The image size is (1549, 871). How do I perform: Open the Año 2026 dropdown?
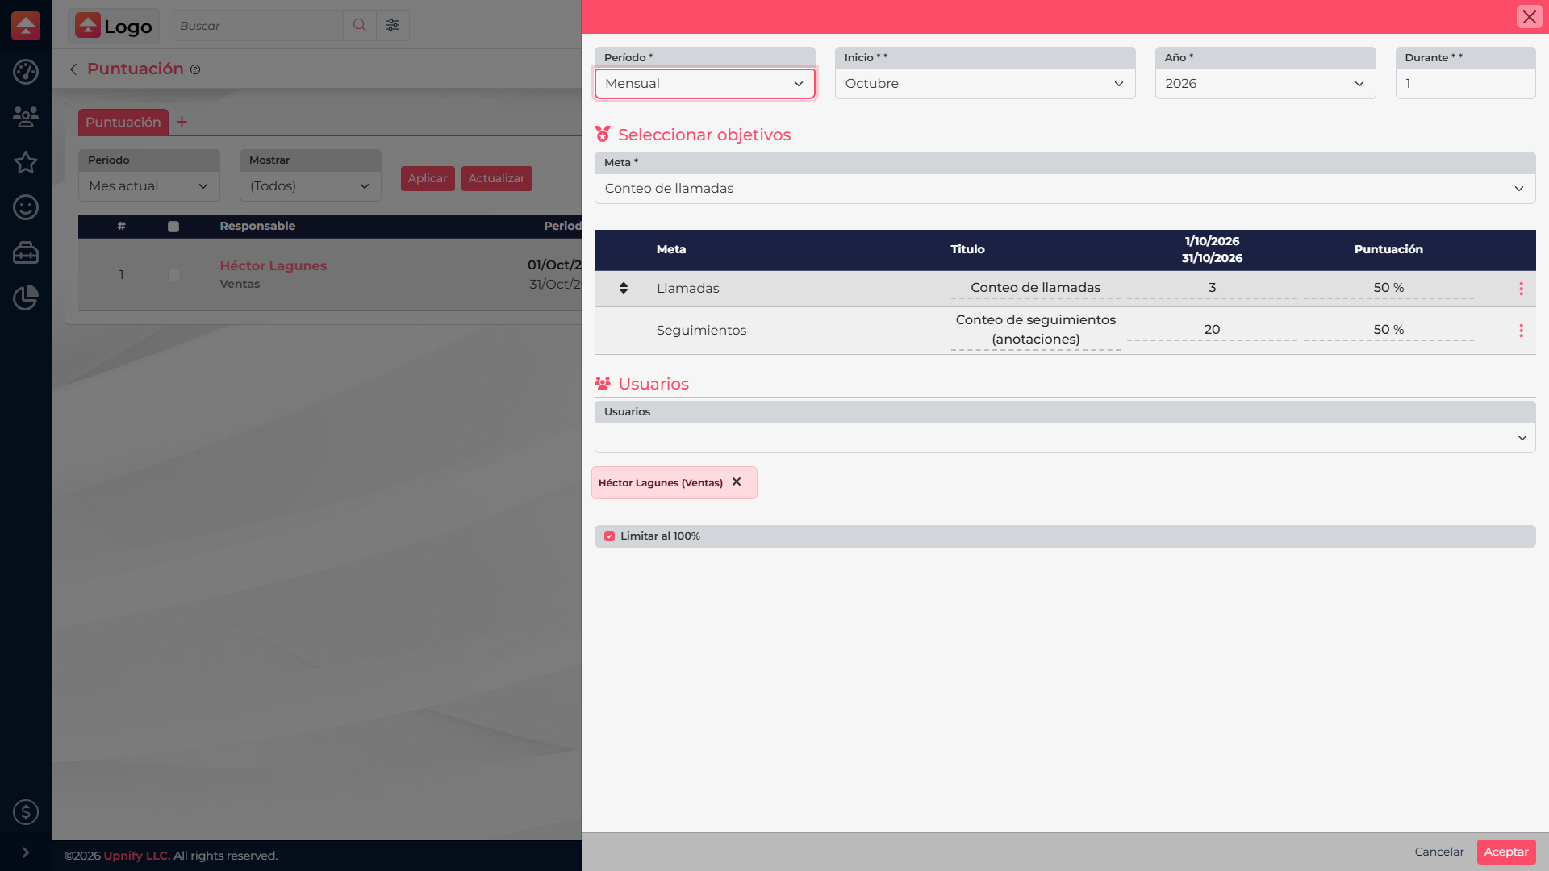[x=1265, y=84]
